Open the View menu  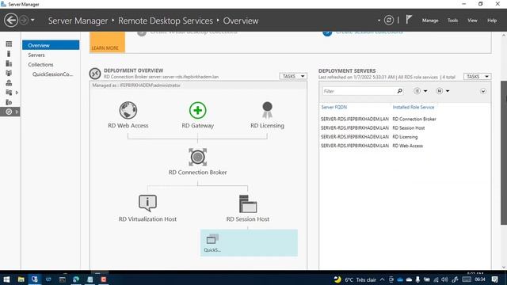point(472,21)
